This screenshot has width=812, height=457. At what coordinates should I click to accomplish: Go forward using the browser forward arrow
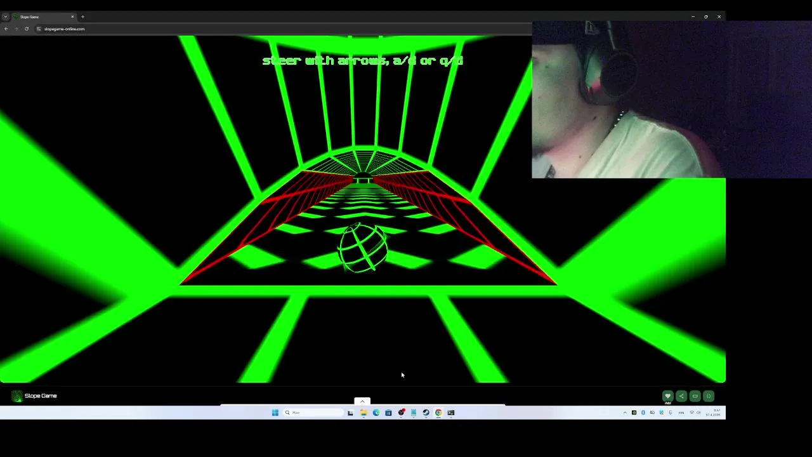[16, 29]
